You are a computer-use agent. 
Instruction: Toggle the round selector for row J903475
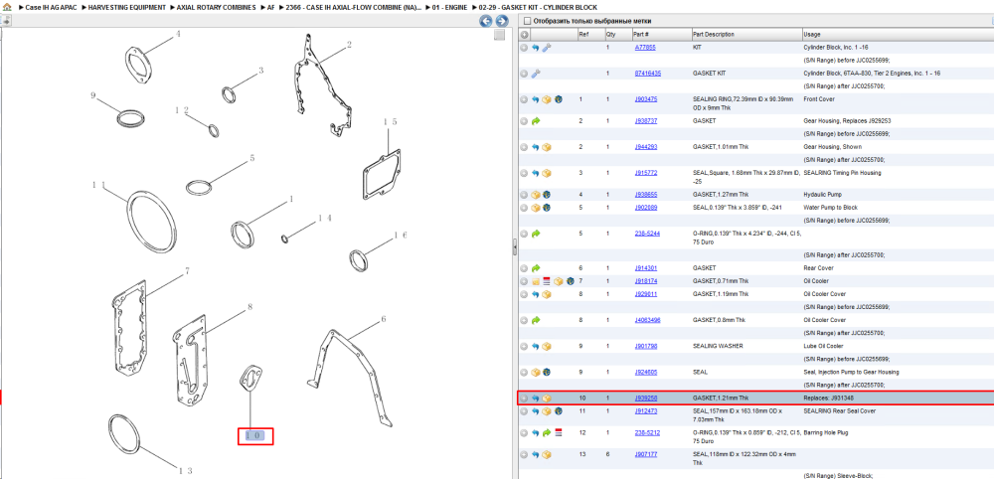pos(524,99)
